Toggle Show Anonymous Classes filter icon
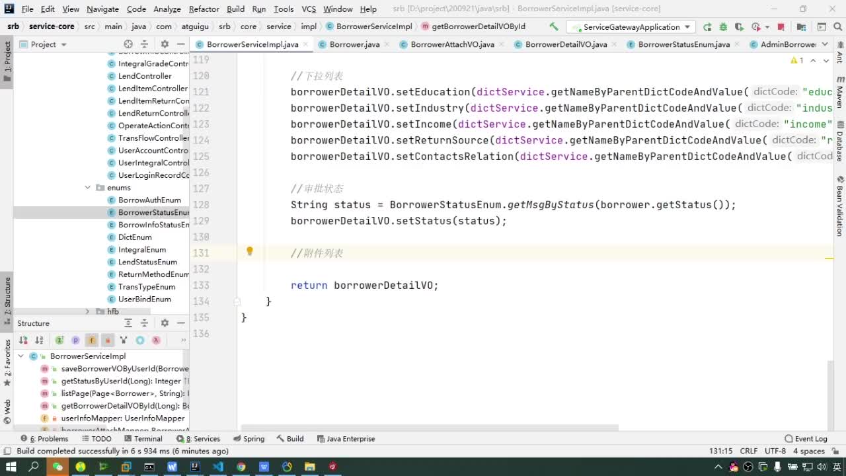This screenshot has width=846, height=476. [140, 340]
